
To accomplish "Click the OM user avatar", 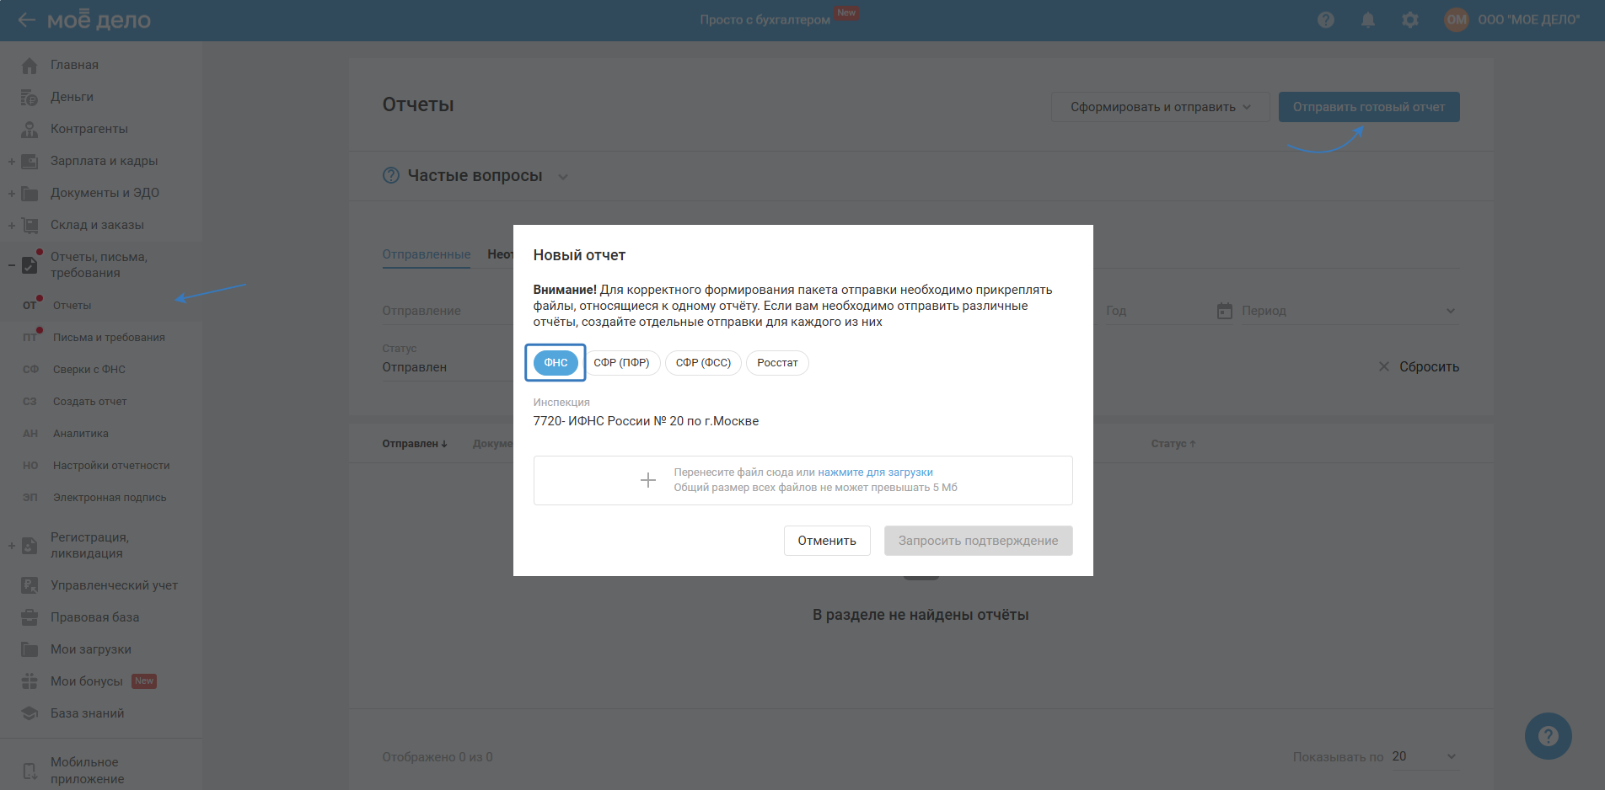I will pyautogui.click(x=1457, y=19).
